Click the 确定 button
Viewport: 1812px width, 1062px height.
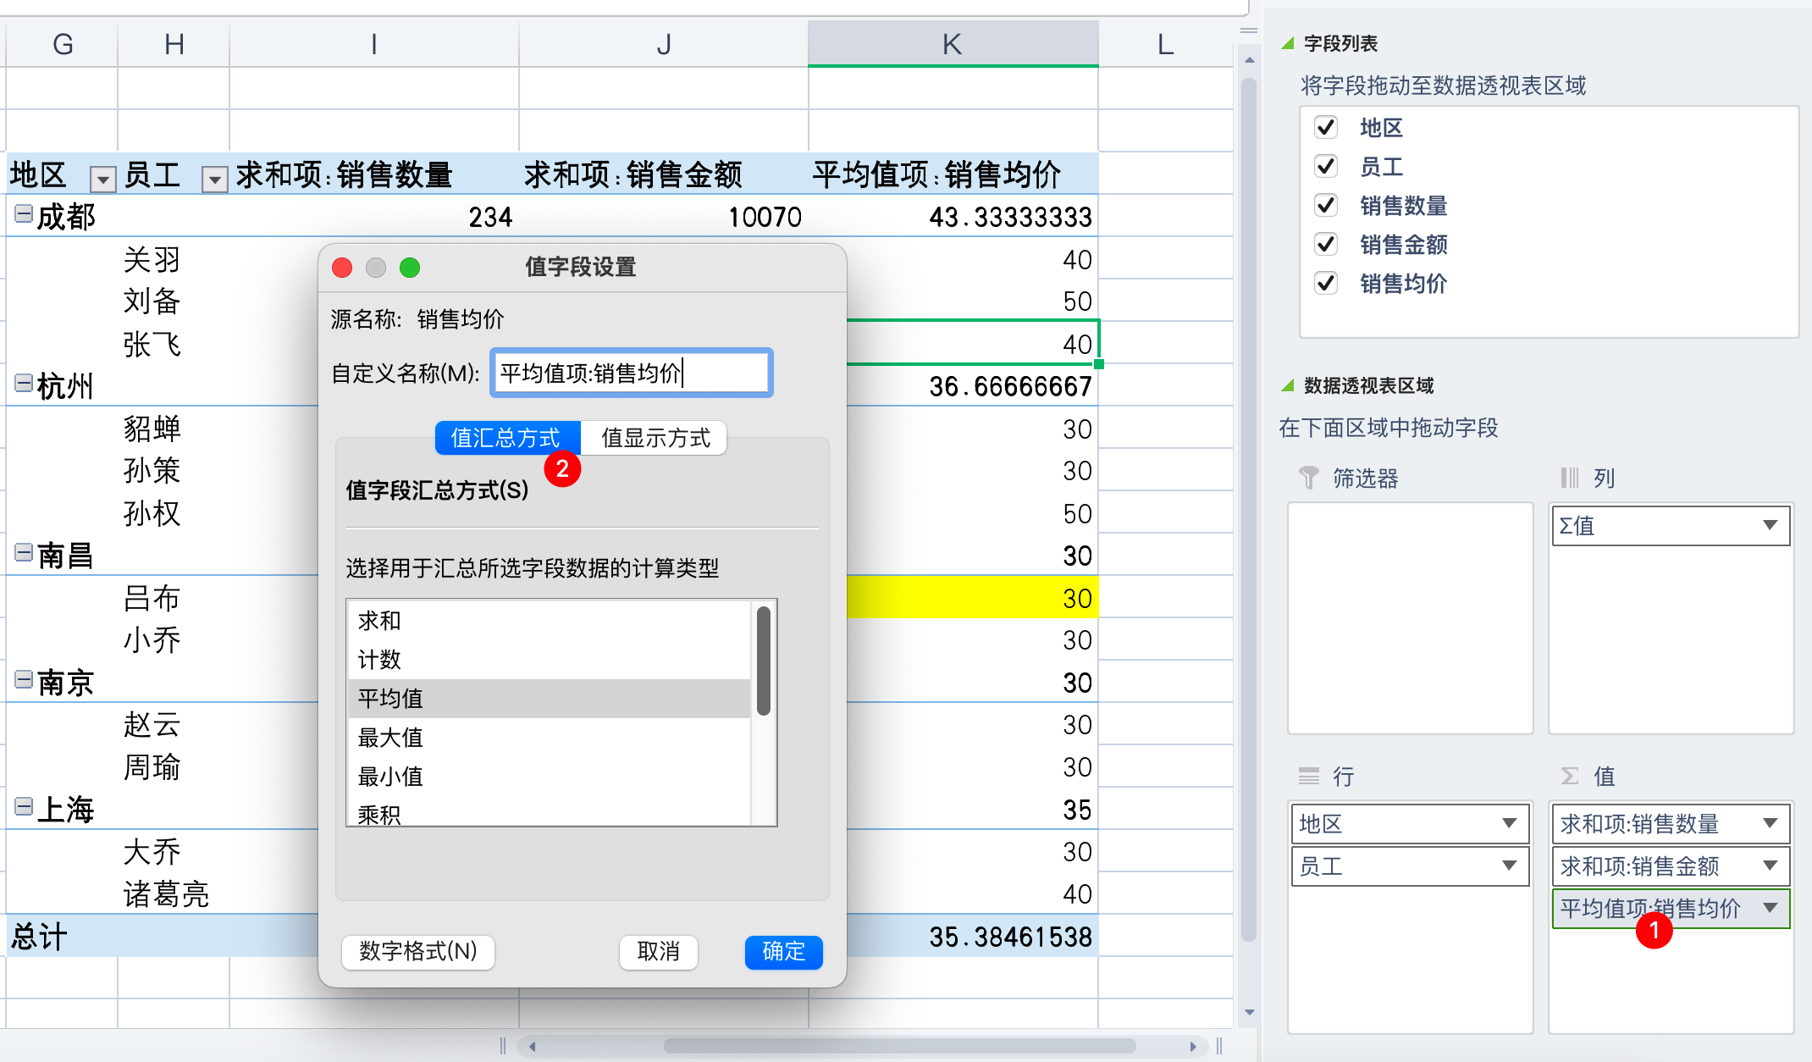tap(783, 952)
